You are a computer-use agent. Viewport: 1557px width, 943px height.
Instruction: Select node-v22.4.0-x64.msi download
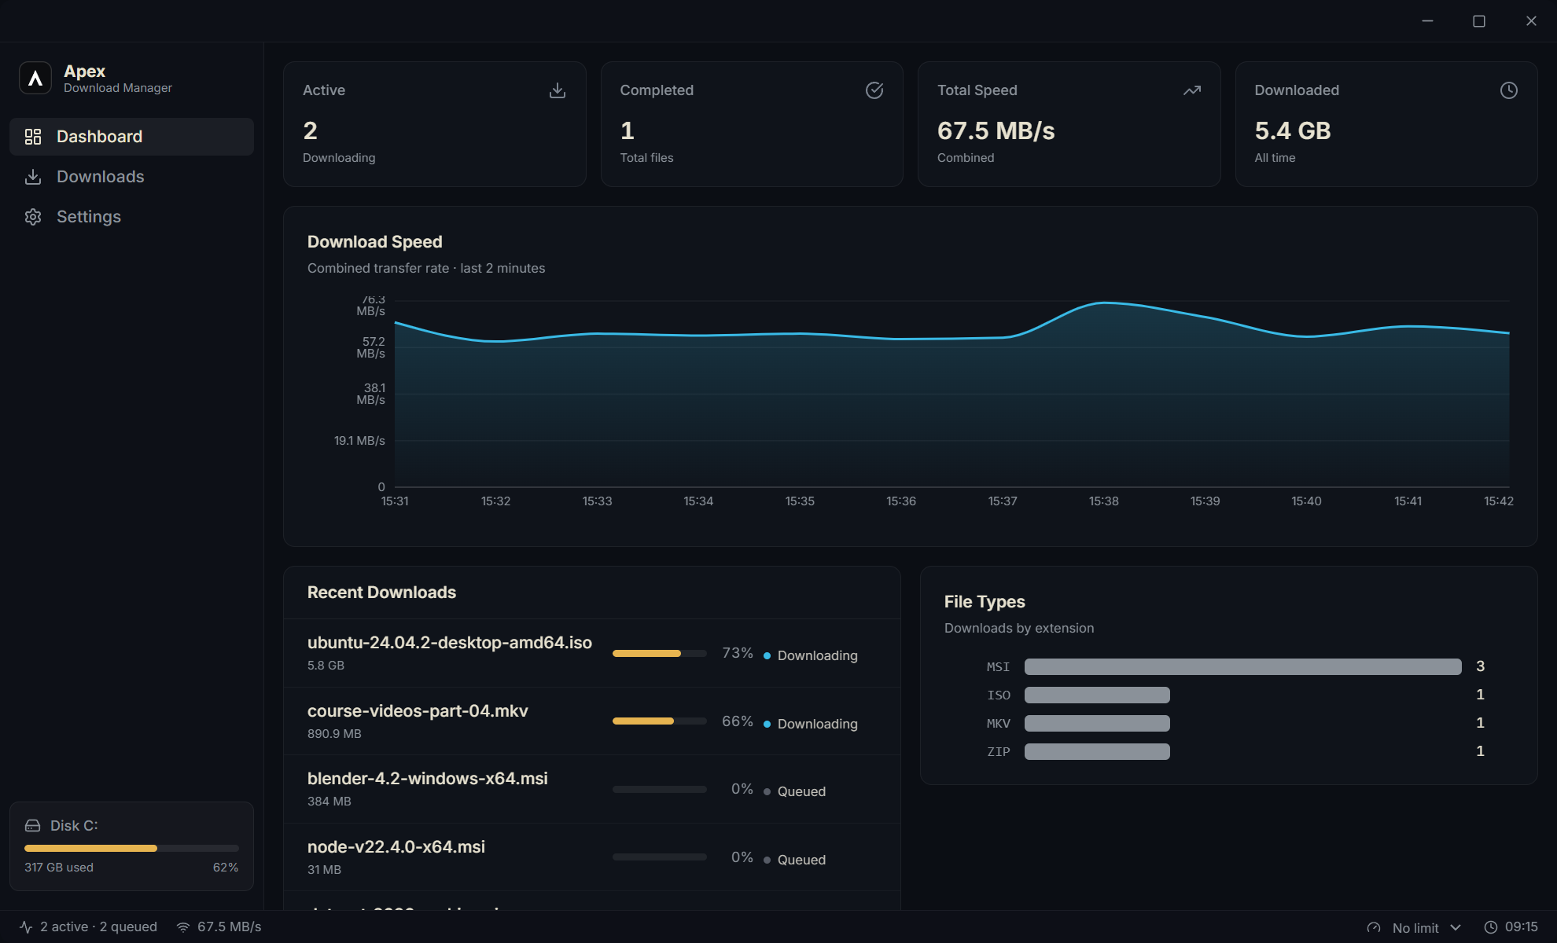coord(591,857)
